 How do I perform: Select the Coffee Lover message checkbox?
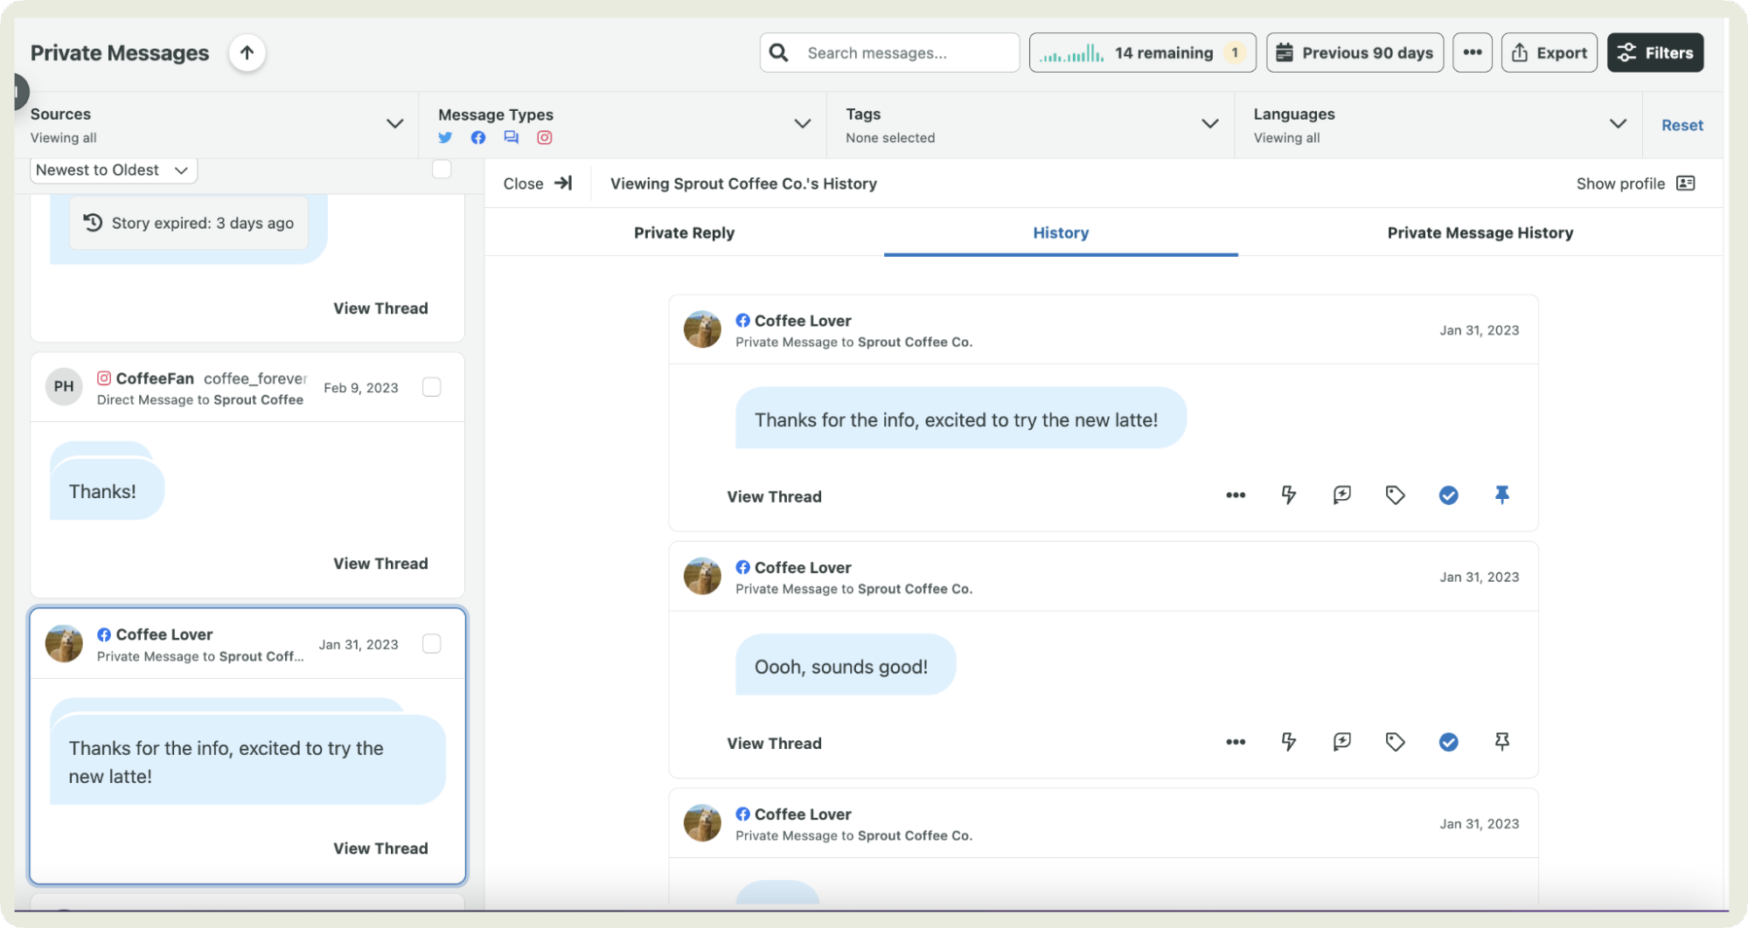pos(432,644)
